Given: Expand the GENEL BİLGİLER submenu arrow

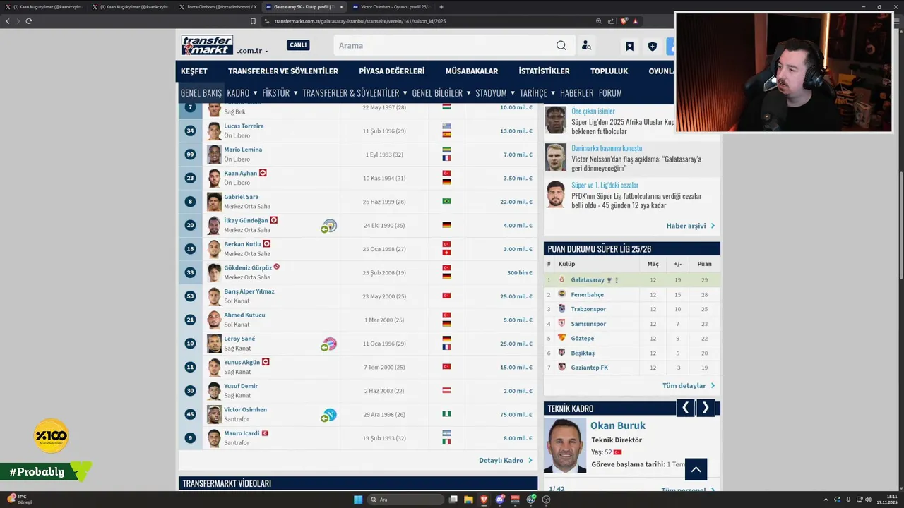Looking at the screenshot, I should click(x=468, y=92).
